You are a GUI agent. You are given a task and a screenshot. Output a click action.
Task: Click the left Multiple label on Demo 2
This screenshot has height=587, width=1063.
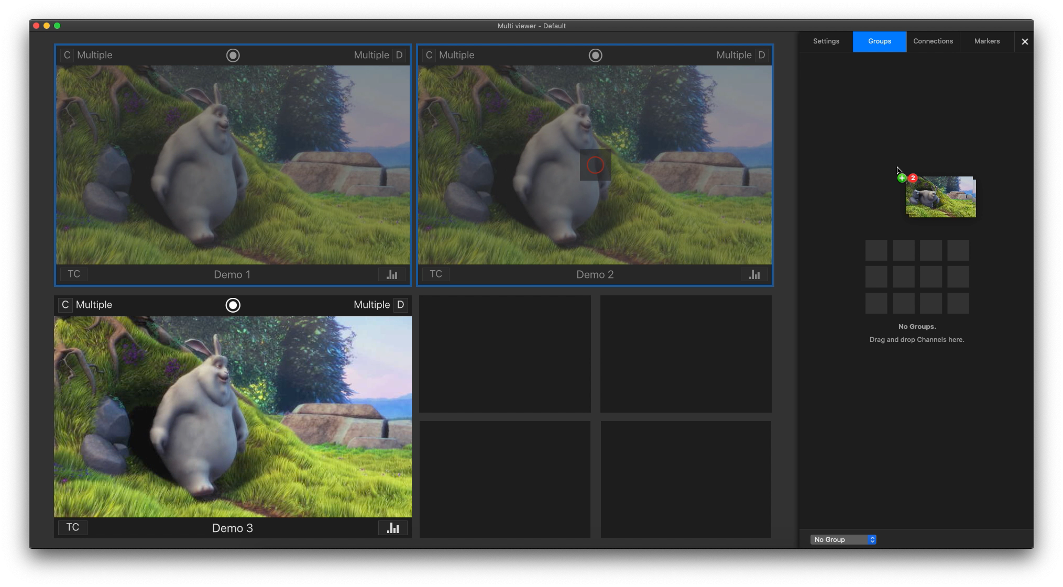(457, 55)
